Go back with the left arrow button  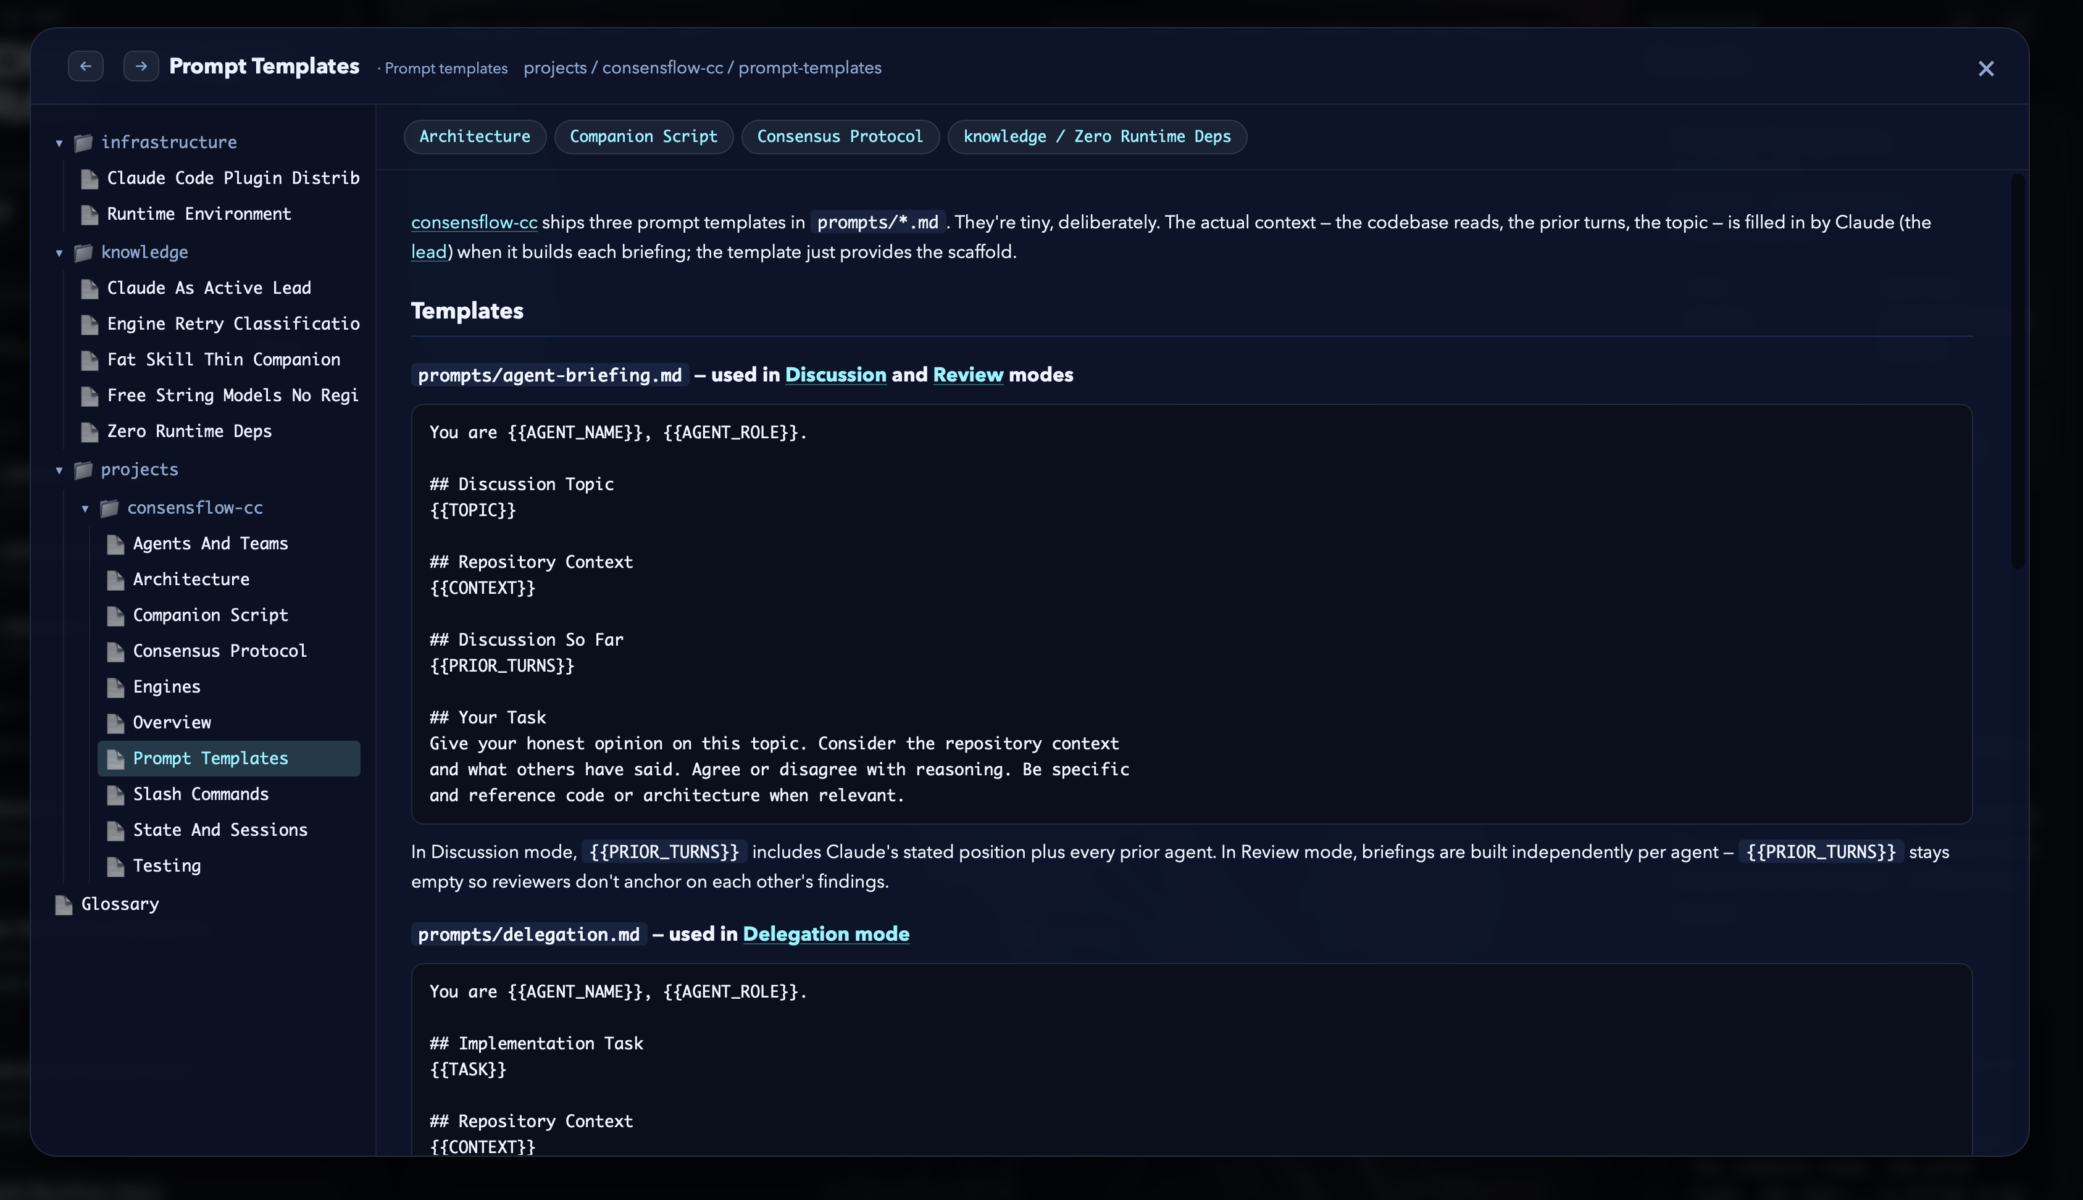86,66
